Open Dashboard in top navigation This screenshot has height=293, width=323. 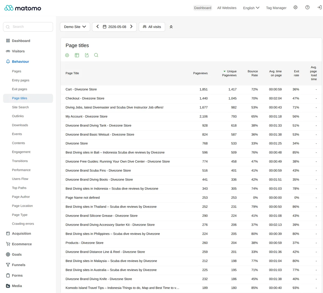click(x=203, y=8)
